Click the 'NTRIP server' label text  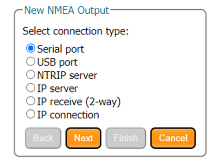click(67, 75)
